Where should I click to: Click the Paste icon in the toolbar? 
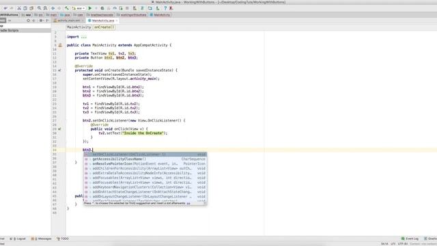31,8
